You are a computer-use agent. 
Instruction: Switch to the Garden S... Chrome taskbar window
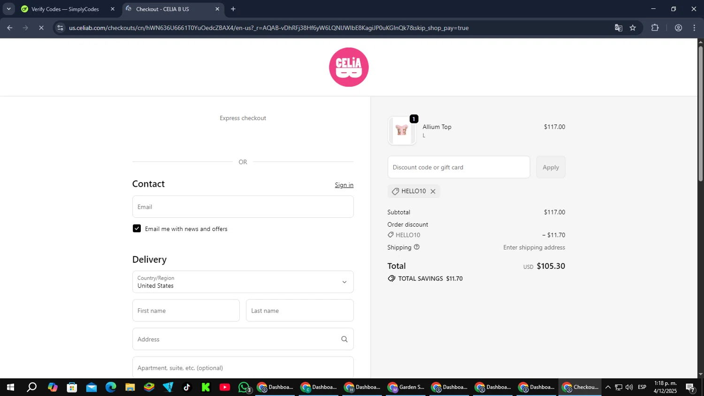[406, 387]
